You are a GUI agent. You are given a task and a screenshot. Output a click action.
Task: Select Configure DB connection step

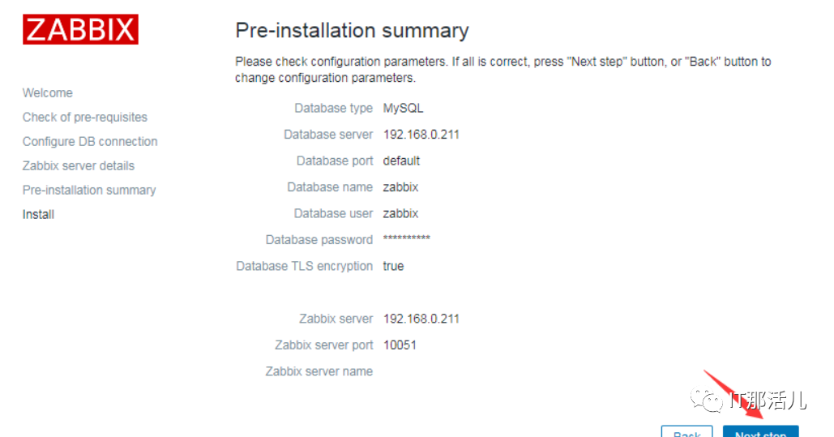[90, 141]
